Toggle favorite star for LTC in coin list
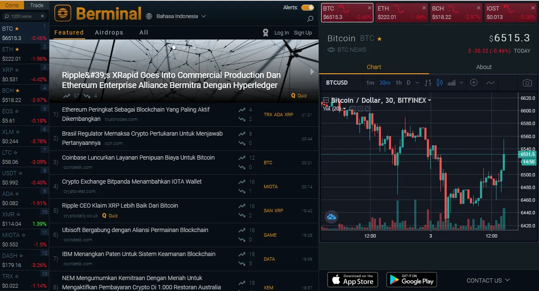The height and width of the screenshot is (291, 539). [16, 152]
